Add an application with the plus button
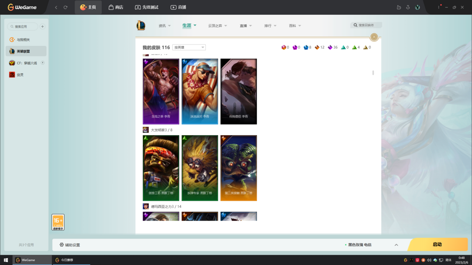 42,27
